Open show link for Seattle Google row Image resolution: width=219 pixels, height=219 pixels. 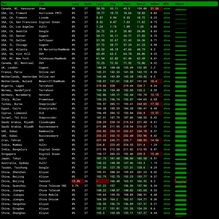[x=167, y=31]
